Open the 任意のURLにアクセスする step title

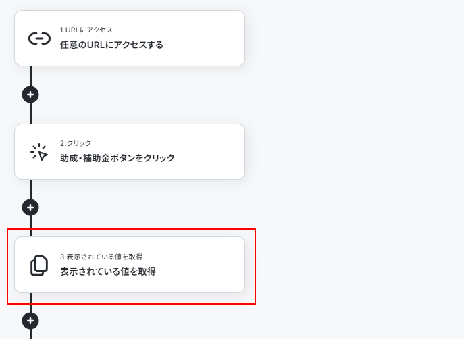[111, 45]
